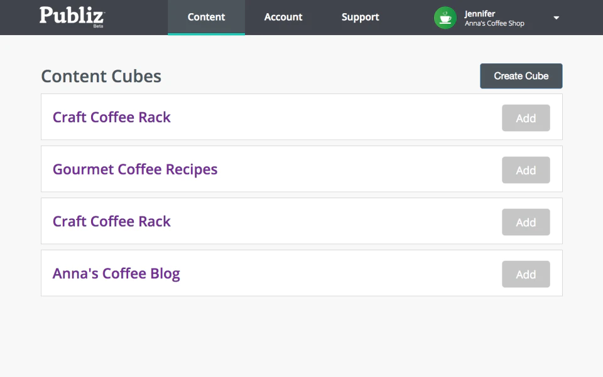Click the green coffee cup avatar icon
Screen dimensions: 603x377
(x=445, y=18)
